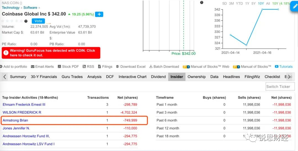
Task: Select the 1Y chart range
Action: click(247, 3)
